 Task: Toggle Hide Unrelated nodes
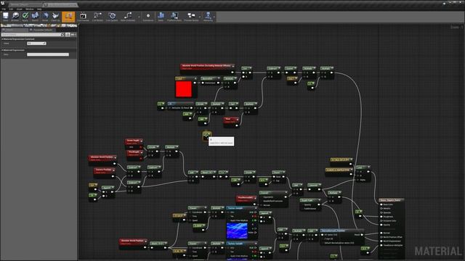(128, 17)
